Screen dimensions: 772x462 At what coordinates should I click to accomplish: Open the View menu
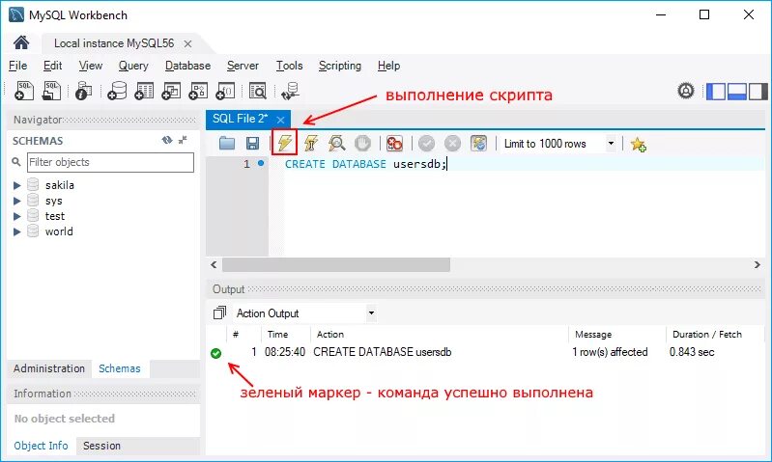pyautogui.click(x=91, y=66)
